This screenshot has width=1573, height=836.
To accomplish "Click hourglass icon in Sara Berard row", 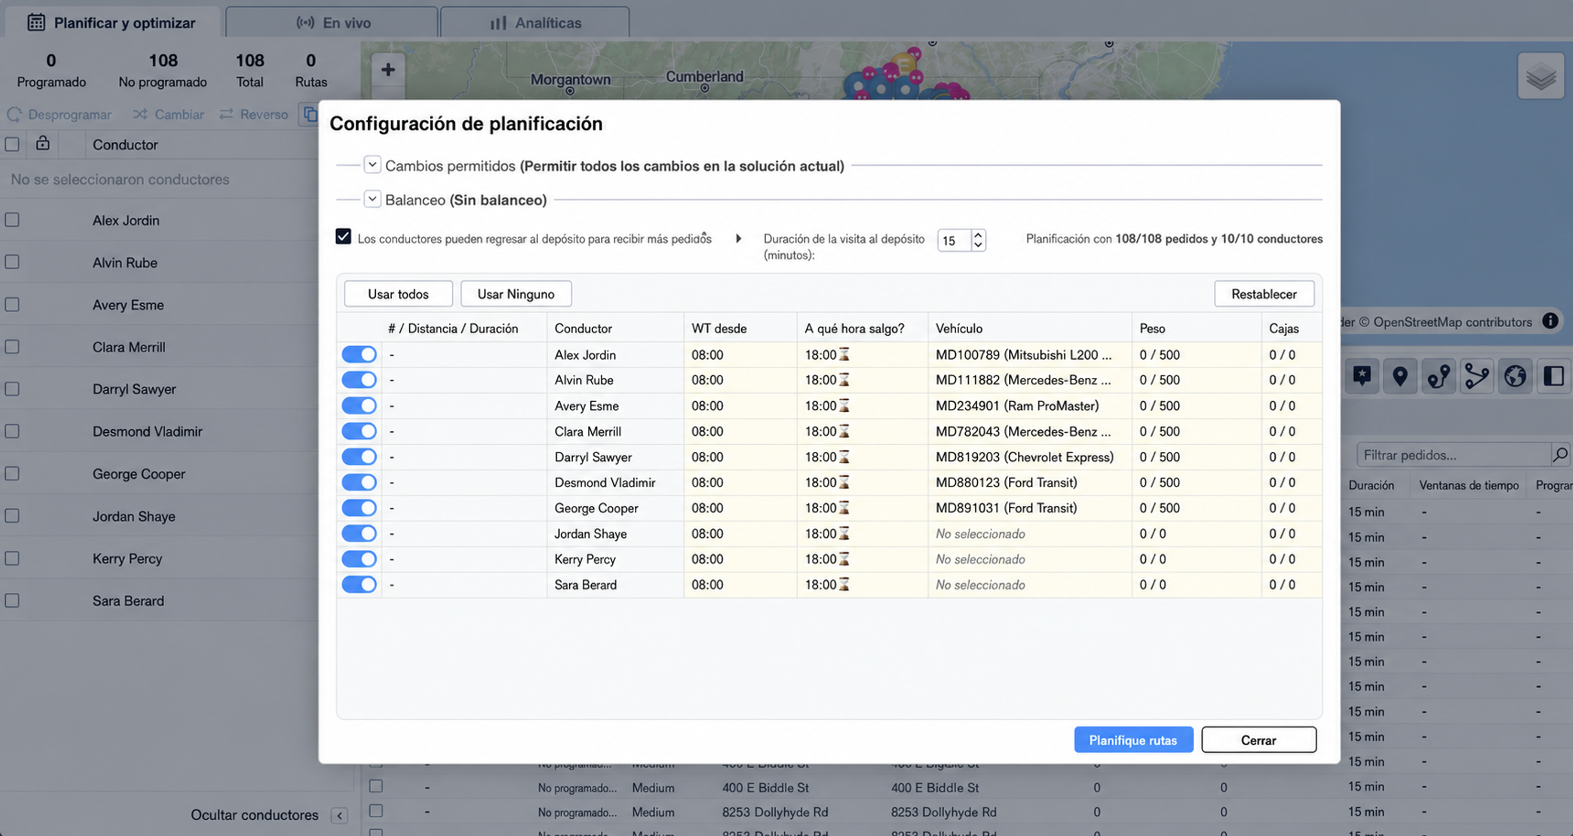I will (844, 585).
